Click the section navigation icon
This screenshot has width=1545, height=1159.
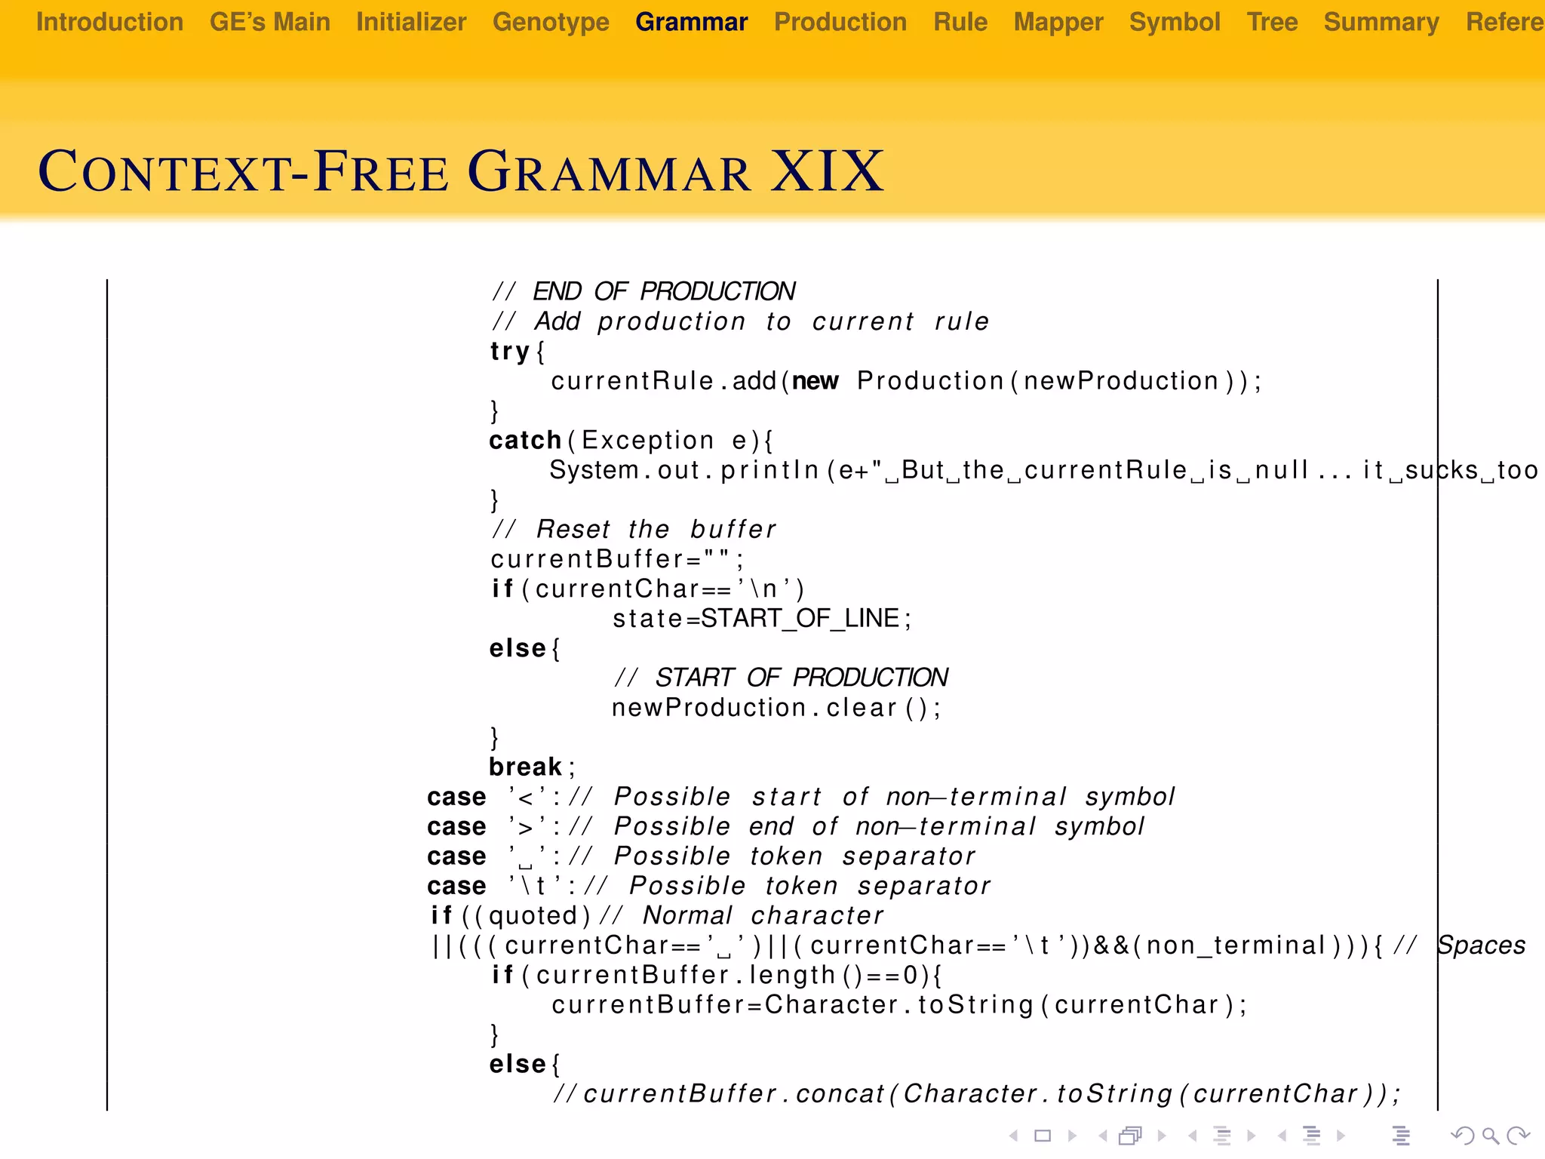pyautogui.click(x=1312, y=1136)
